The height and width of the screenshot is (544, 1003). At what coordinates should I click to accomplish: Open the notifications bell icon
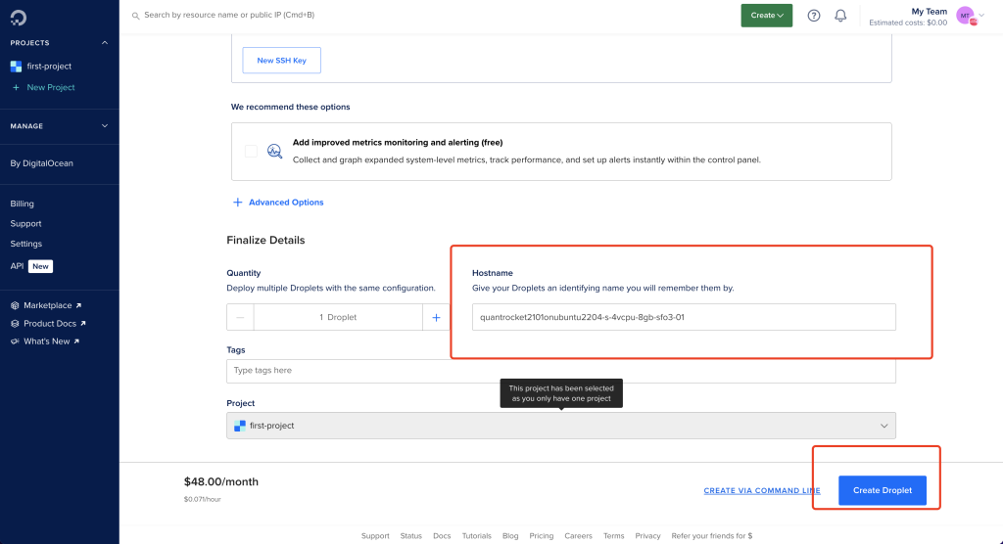point(840,16)
